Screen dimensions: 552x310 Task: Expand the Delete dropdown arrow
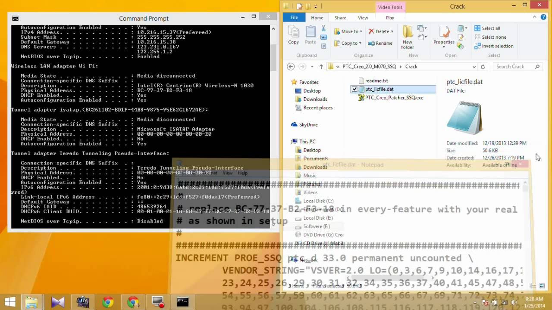(x=392, y=31)
